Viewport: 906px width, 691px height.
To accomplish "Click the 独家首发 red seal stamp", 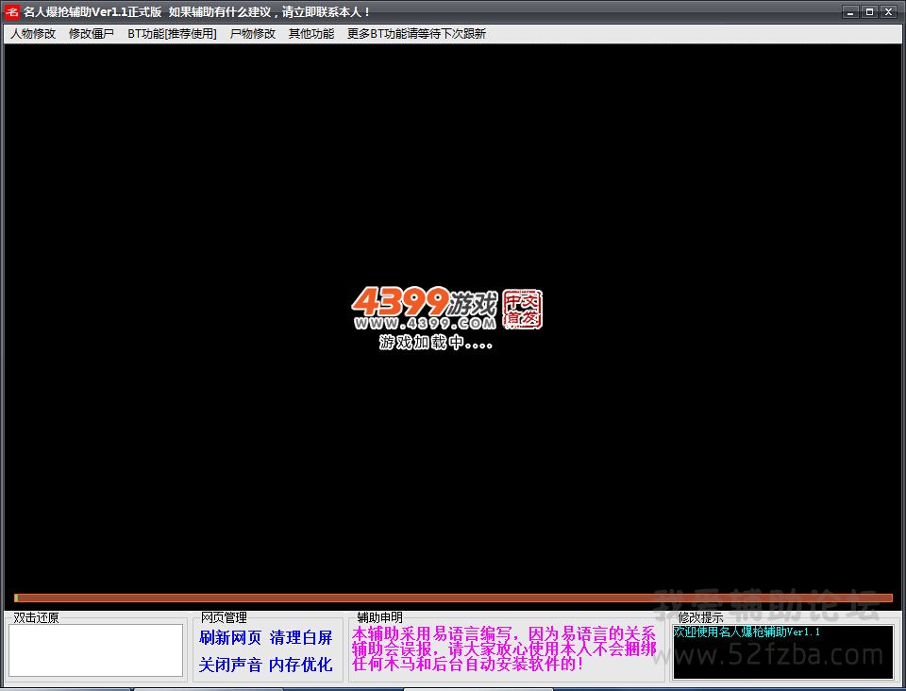I will point(522,309).
